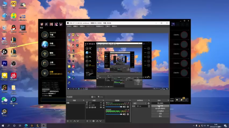This screenshot has height=128, width=229.
Task: Open the Edit(E) menu in OBS
Action: click(76, 26)
